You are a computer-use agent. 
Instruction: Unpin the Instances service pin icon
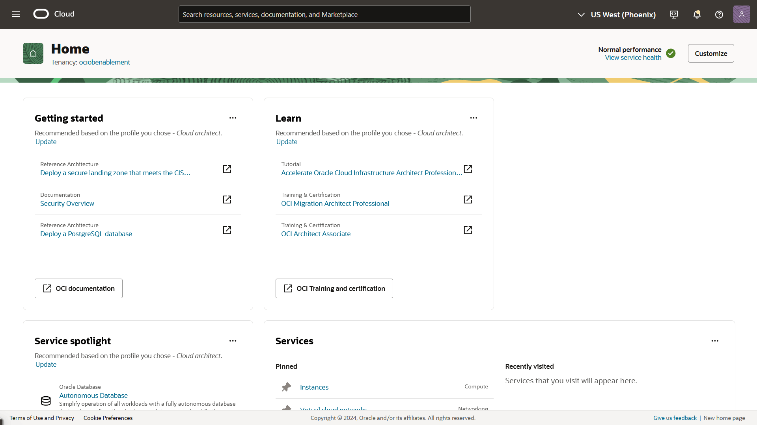coord(287,387)
